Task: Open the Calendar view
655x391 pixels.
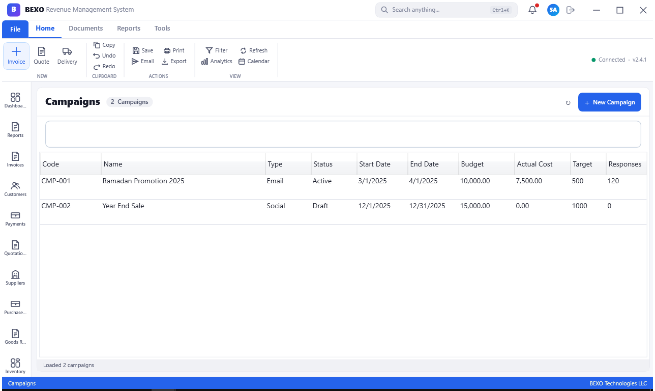Action: [x=254, y=61]
